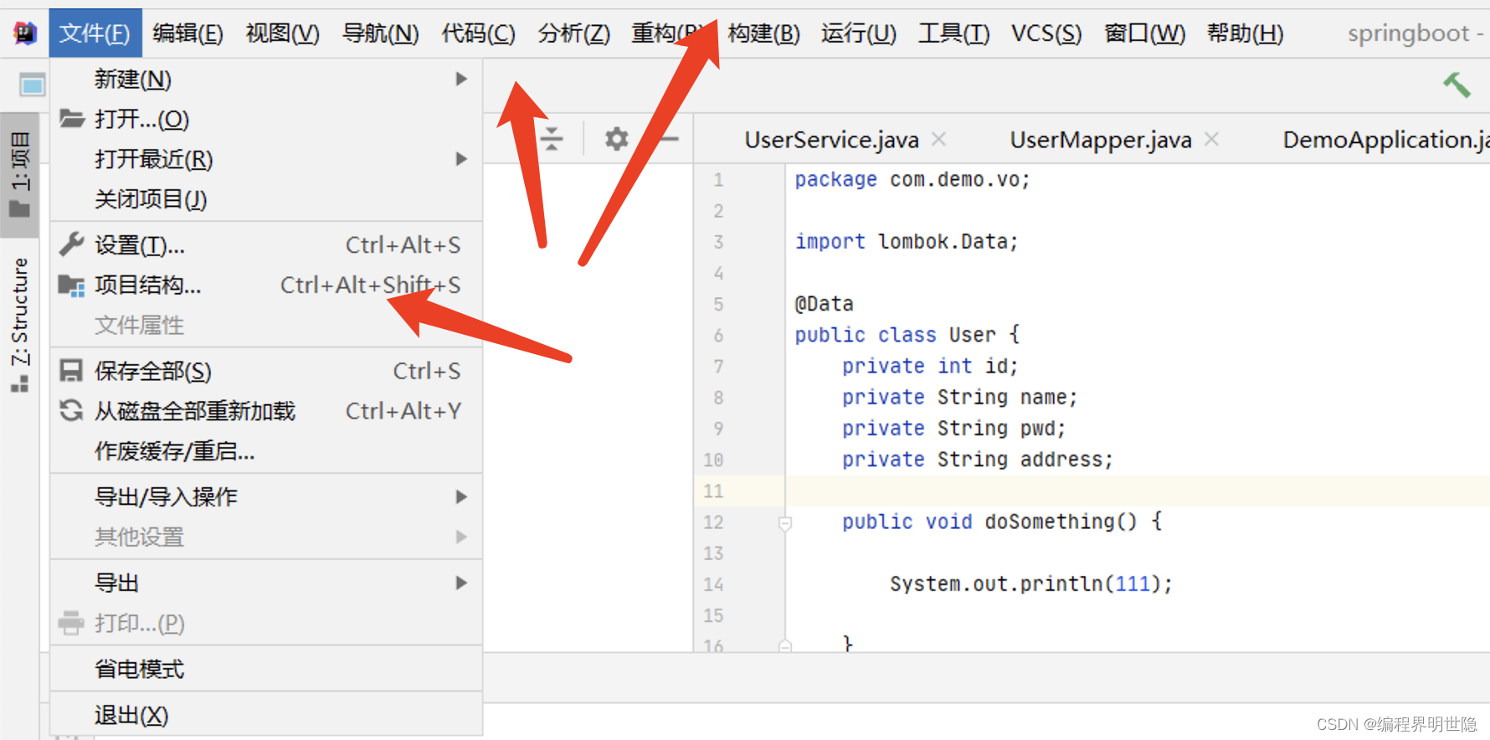Screen dimensions: 1490x740
Task: Click 'public void doSomething() {' line
Action: [x=1002, y=522]
